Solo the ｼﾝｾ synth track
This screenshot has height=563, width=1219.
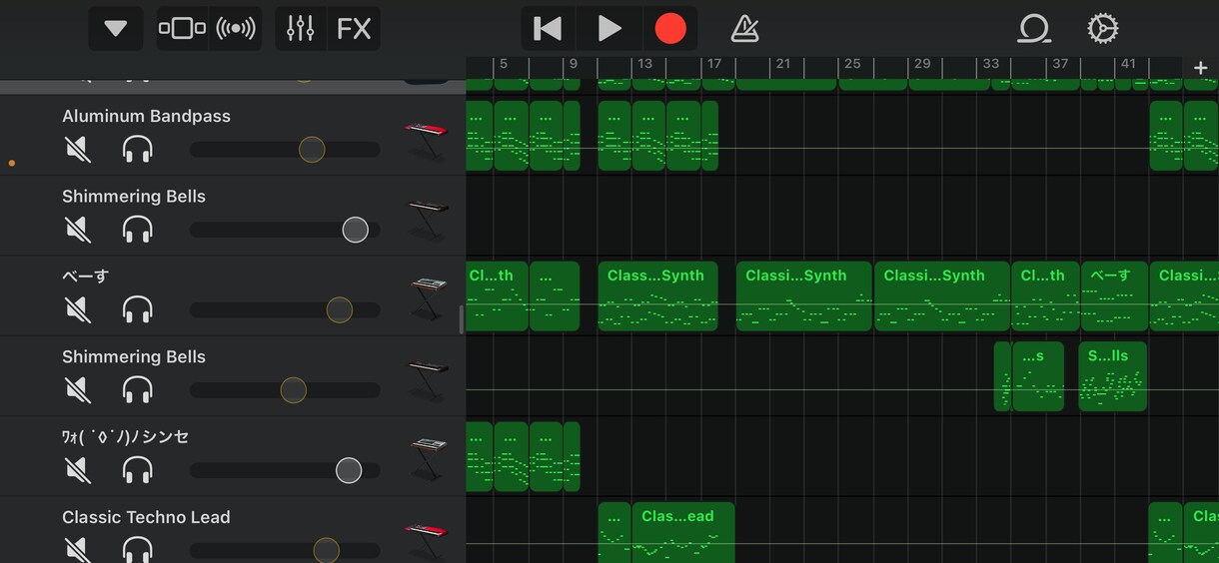(x=137, y=469)
